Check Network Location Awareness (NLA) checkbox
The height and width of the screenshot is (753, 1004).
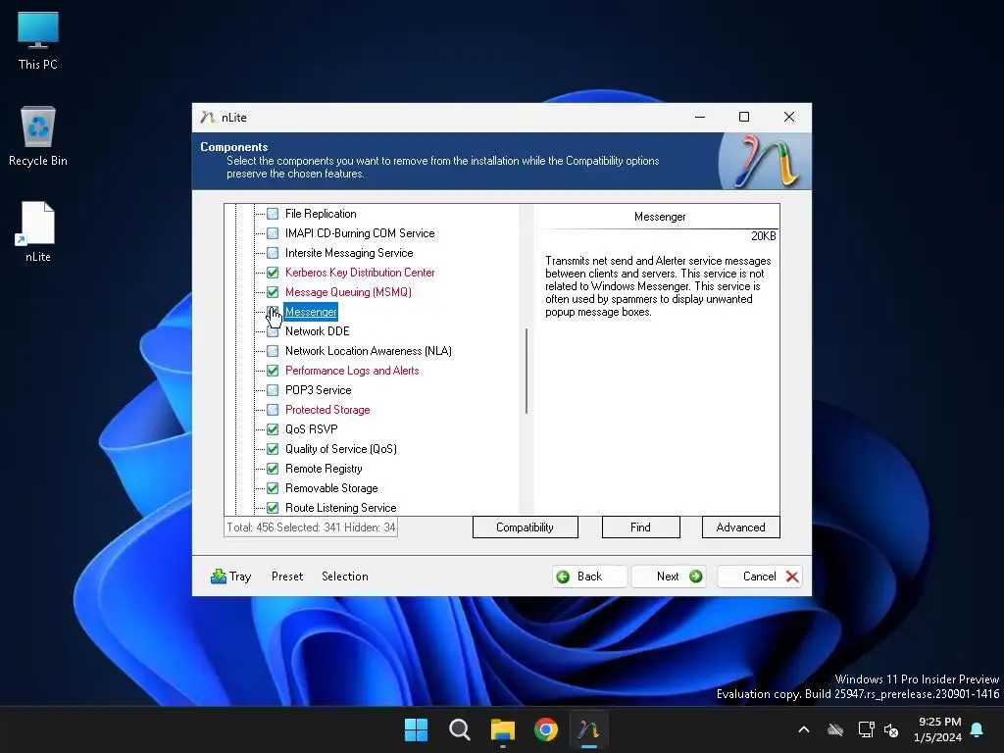pos(273,351)
